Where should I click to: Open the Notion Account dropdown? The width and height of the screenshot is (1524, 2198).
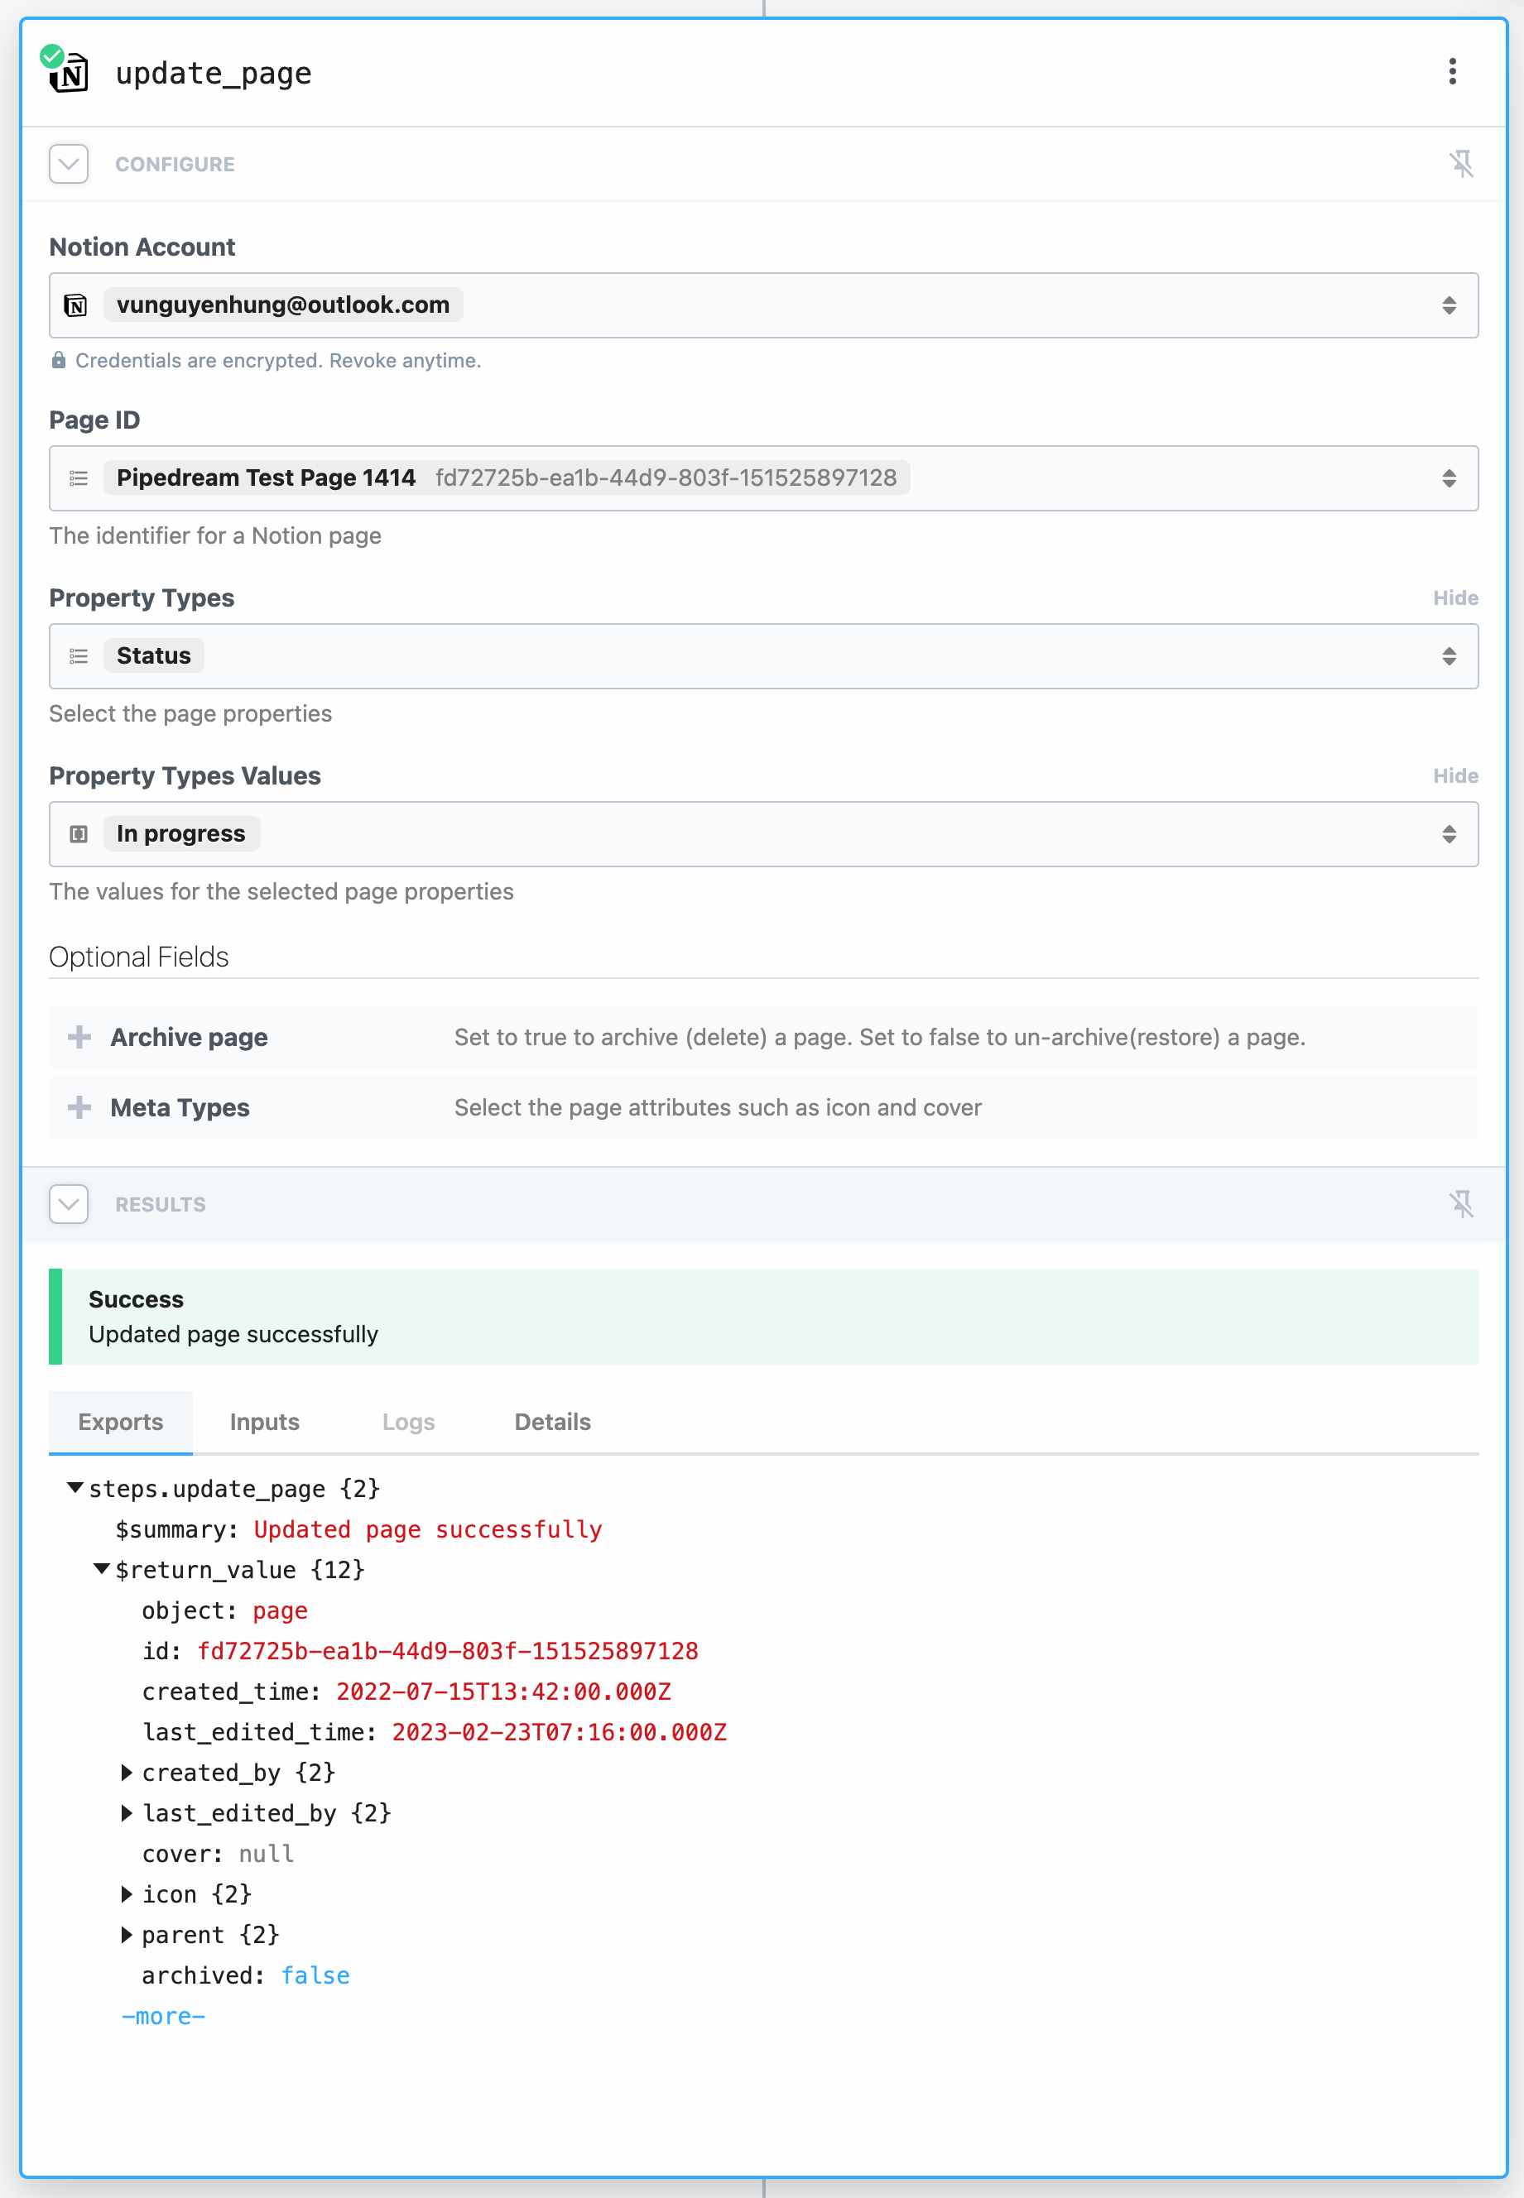[763, 305]
